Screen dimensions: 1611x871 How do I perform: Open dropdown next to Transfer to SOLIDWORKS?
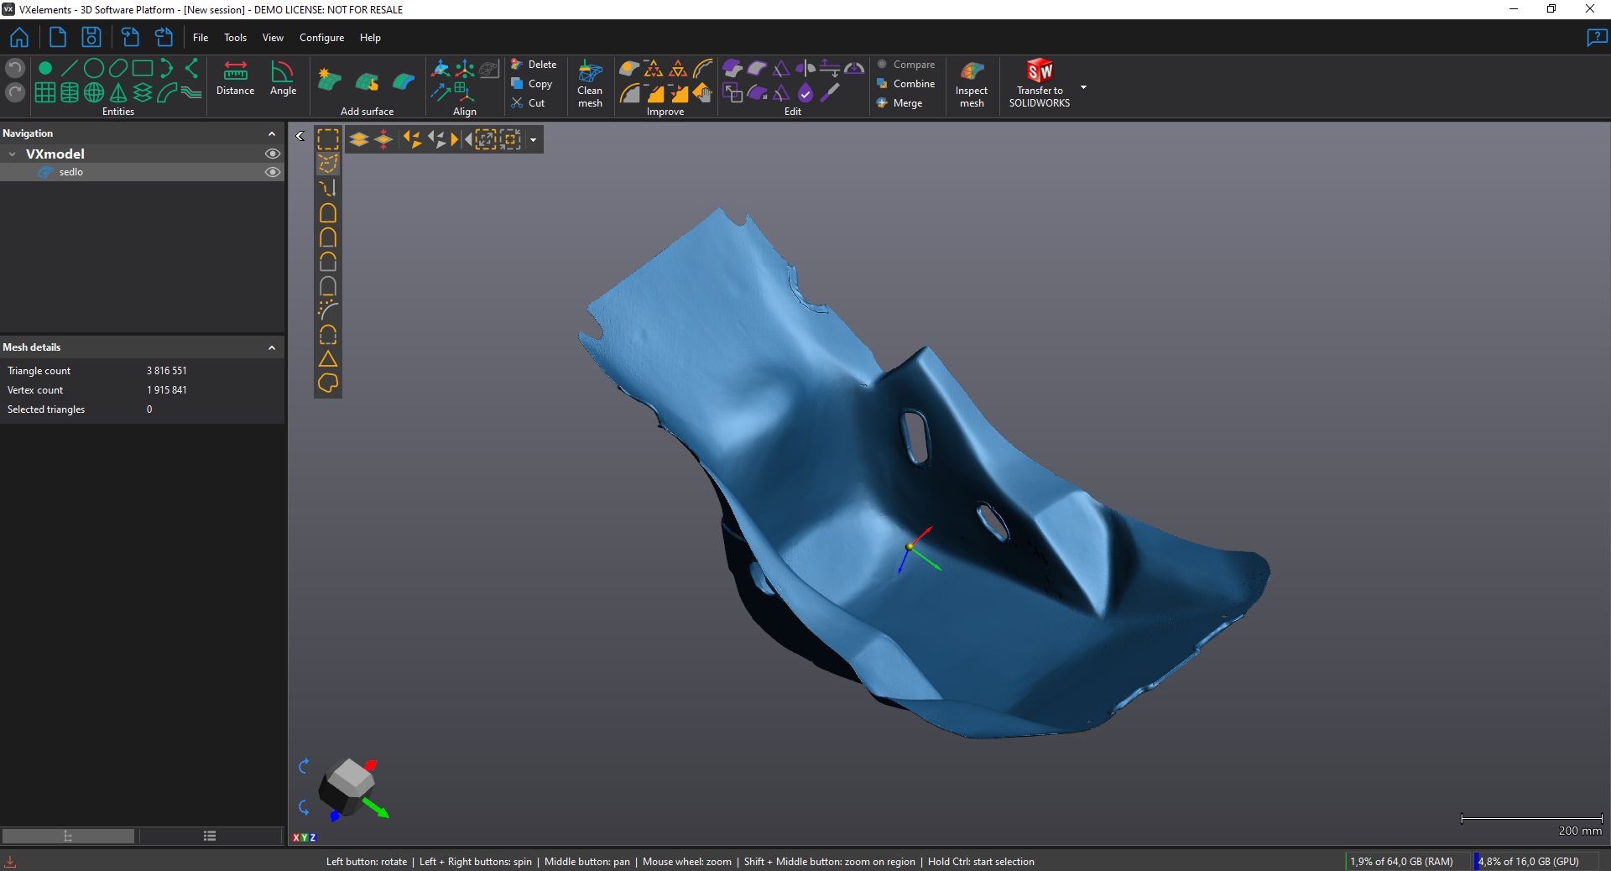point(1083,87)
